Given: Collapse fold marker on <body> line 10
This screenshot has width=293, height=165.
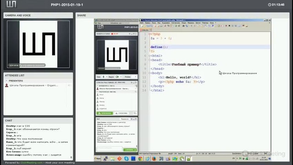Looking at the screenshot, I should tap(149, 73).
